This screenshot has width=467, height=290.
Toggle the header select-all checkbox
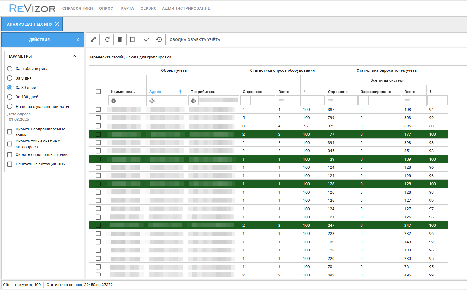click(x=98, y=92)
